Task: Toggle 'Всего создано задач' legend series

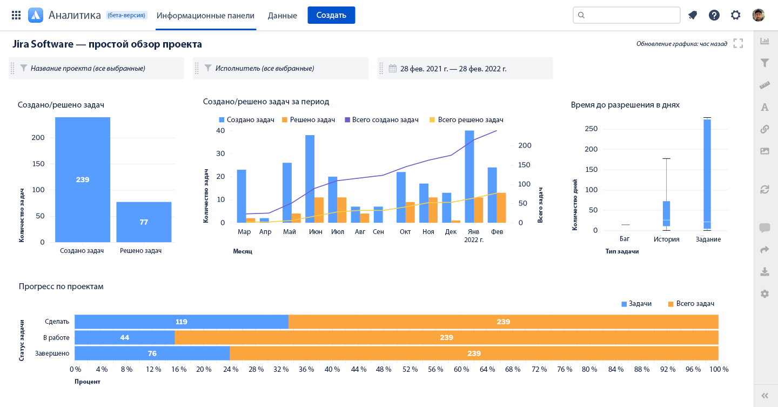Action: (381, 119)
